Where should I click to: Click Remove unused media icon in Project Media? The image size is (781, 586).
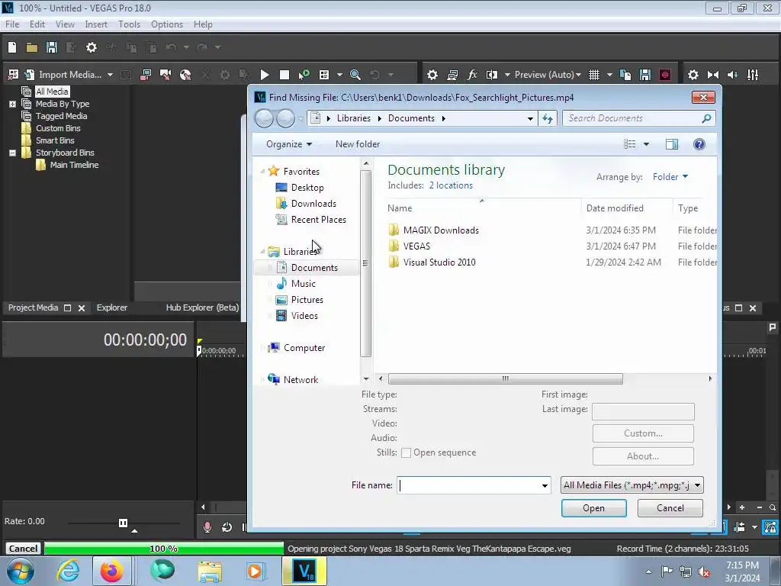pyautogui.click(x=13, y=75)
